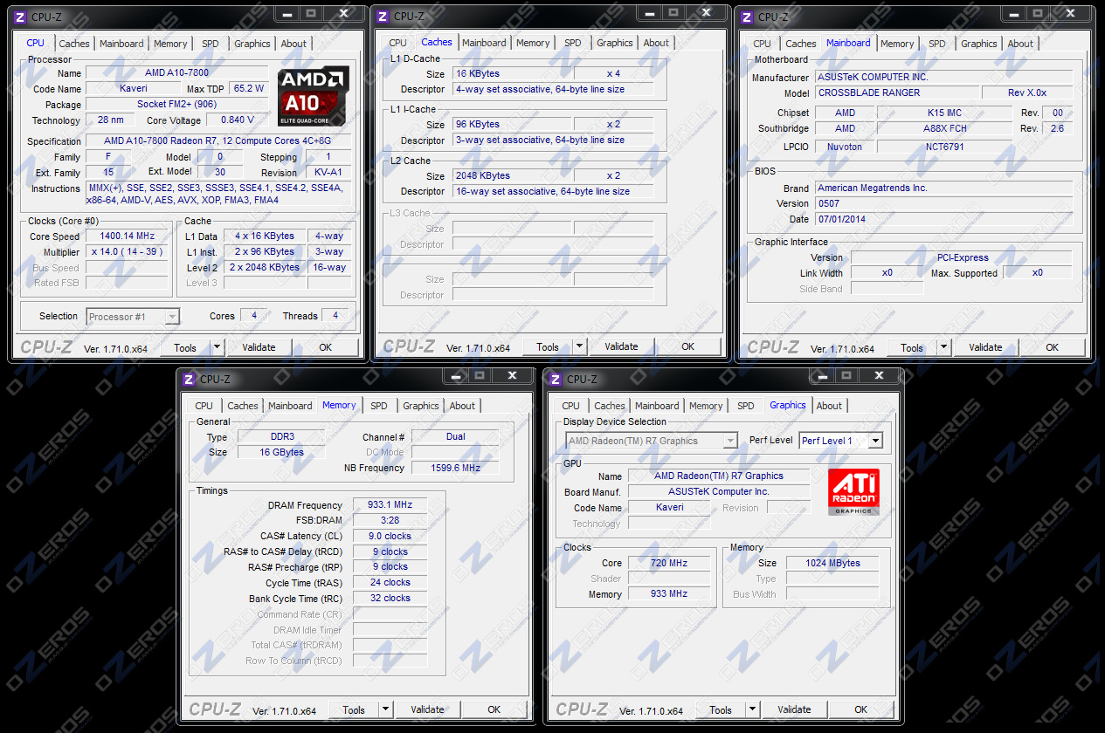Click the BIOS version 0507 field

coord(944,203)
